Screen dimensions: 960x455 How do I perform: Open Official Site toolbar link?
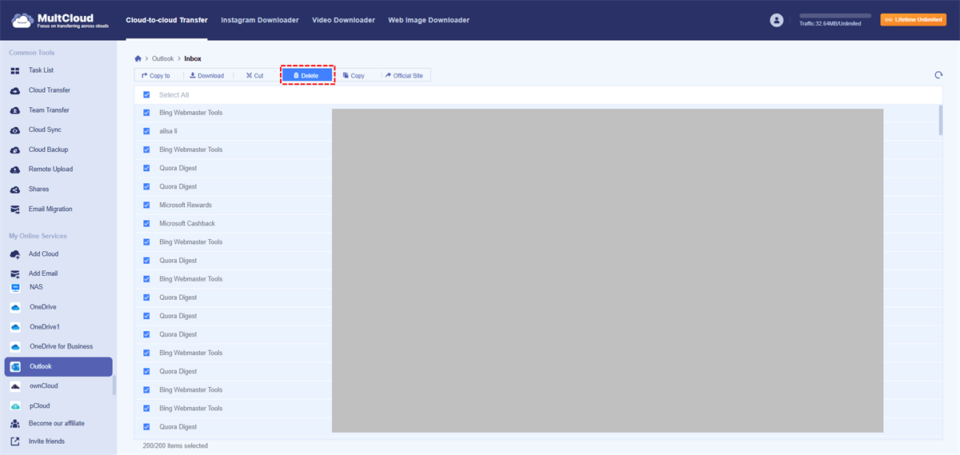404,75
